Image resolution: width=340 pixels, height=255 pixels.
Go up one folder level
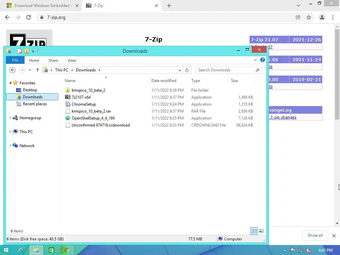[37, 70]
